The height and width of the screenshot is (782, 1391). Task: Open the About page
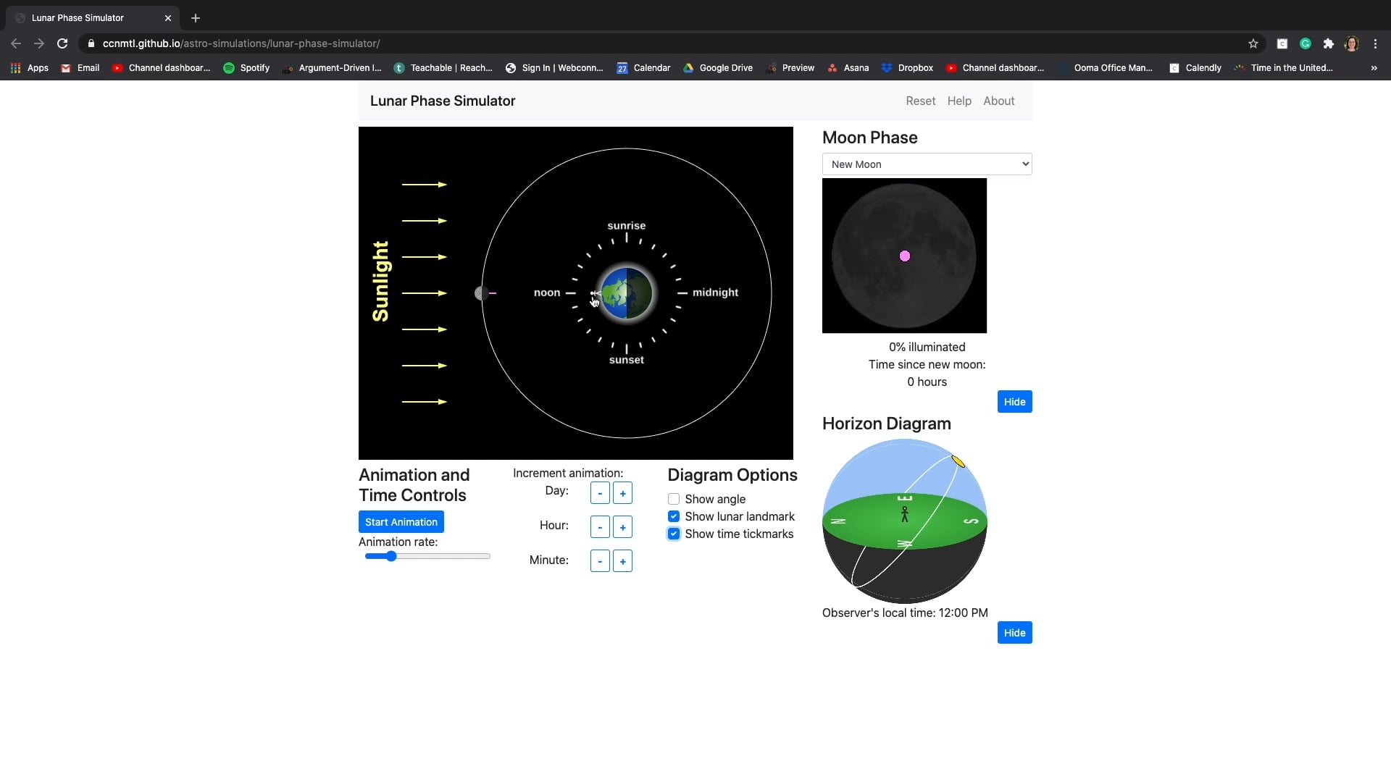(998, 101)
